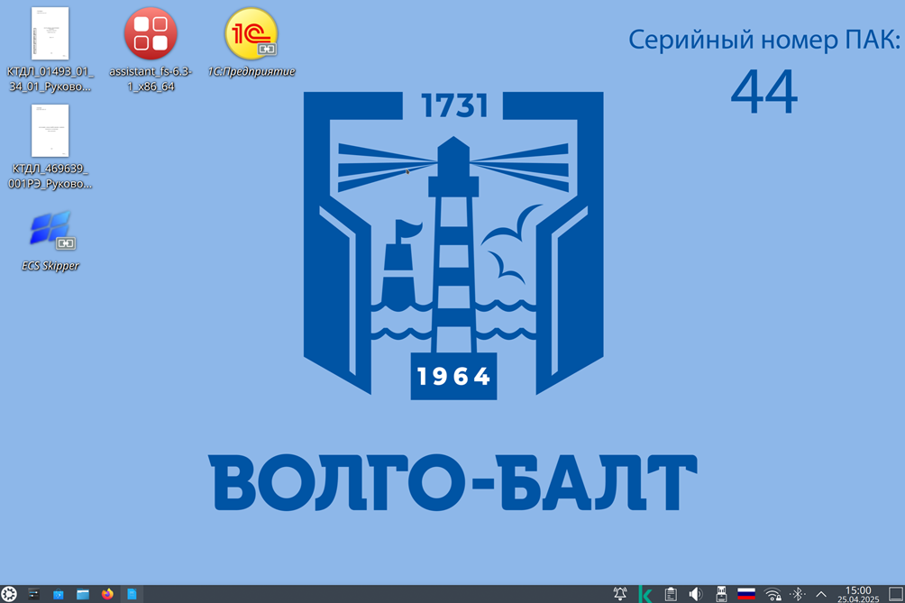The width and height of the screenshot is (905, 603).
Task: Launch Firefox from the taskbar
Action: 107,594
